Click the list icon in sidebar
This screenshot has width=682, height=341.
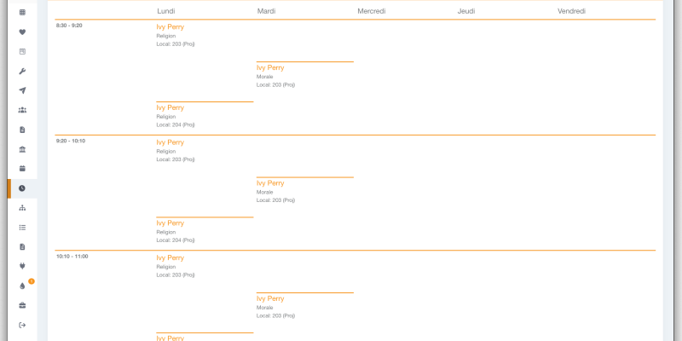[22, 228]
